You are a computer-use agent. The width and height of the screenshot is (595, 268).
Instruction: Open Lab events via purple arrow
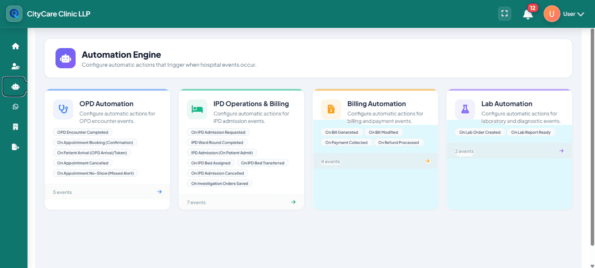561,151
